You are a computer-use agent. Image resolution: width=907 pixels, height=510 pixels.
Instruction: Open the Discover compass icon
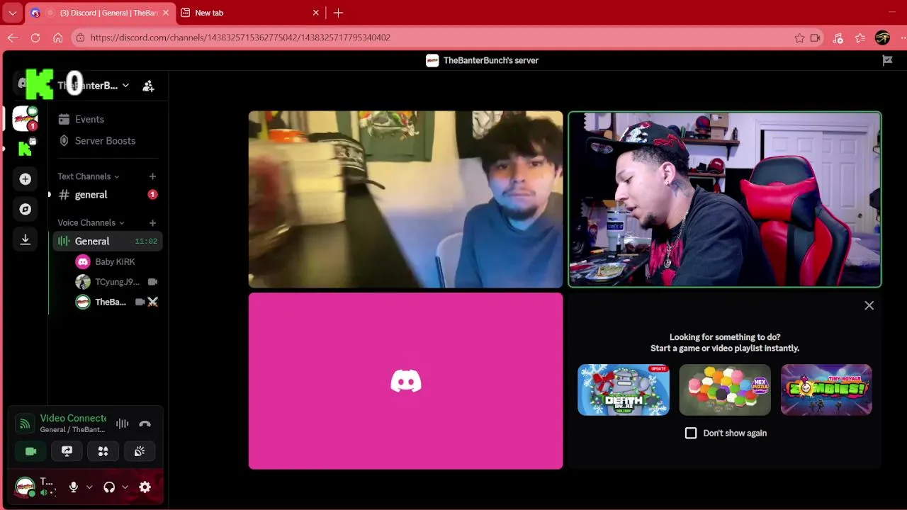pyautogui.click(x=26, y=210)
